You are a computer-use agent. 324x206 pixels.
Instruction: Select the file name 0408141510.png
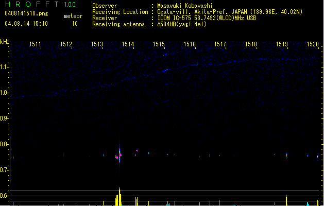[x=26, y=13]
